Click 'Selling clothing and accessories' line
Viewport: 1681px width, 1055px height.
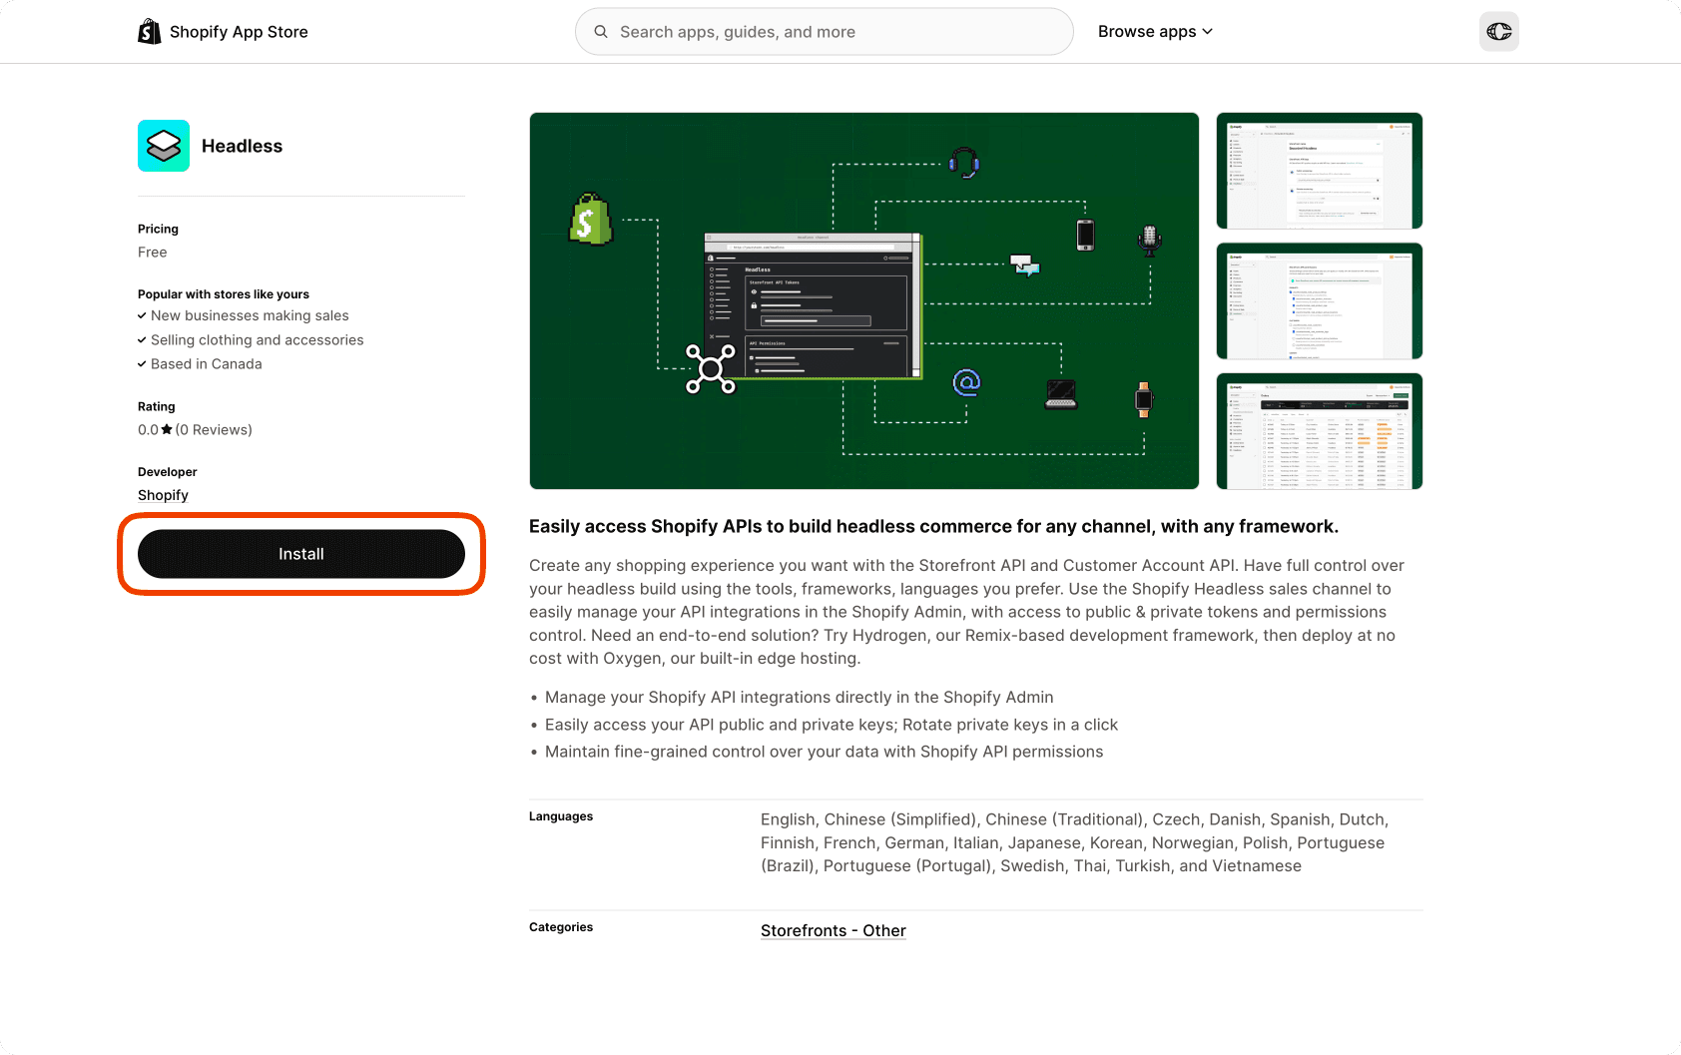pos(258,340)
